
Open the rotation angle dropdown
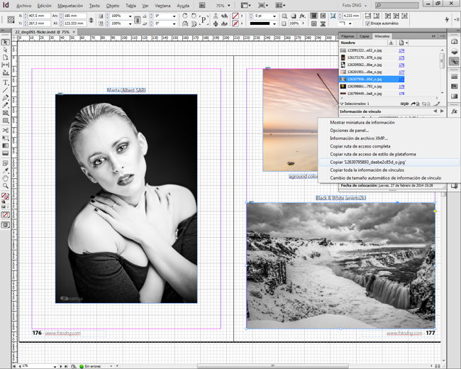[174, 16]
